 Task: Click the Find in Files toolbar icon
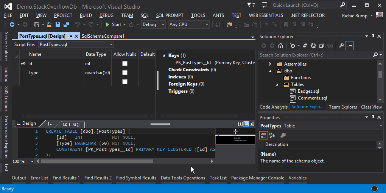[229, 25]
